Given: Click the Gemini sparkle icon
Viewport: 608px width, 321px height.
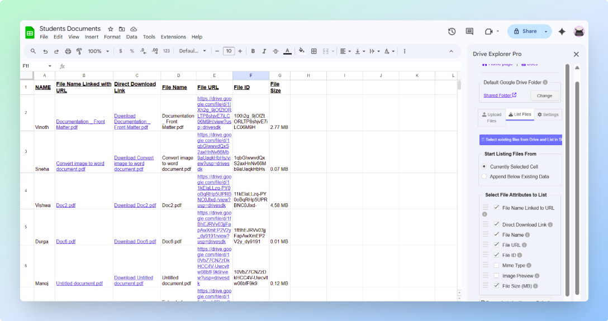Looking at the screenshot, I should 562,32.
